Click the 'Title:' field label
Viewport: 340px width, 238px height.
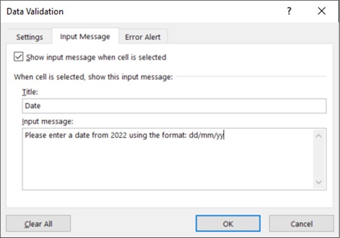pos(30,92)
